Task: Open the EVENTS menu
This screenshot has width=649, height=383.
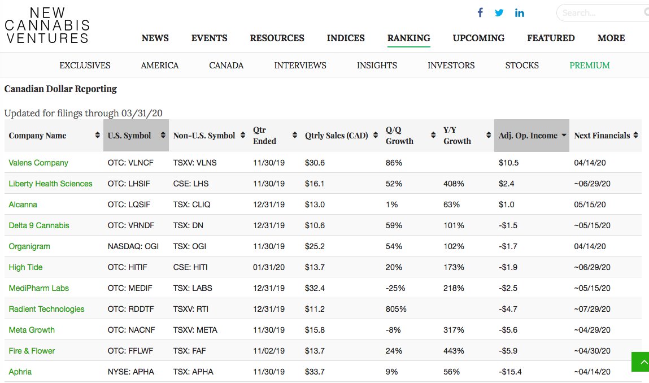Action: point(209,38)
